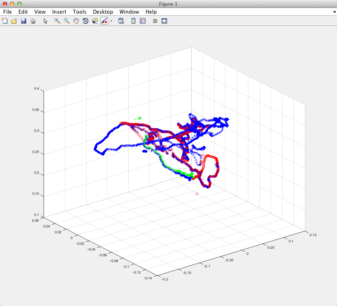Select the Pan hand tool
Screen dimensions: 337x306
click(x=76, y=21)
